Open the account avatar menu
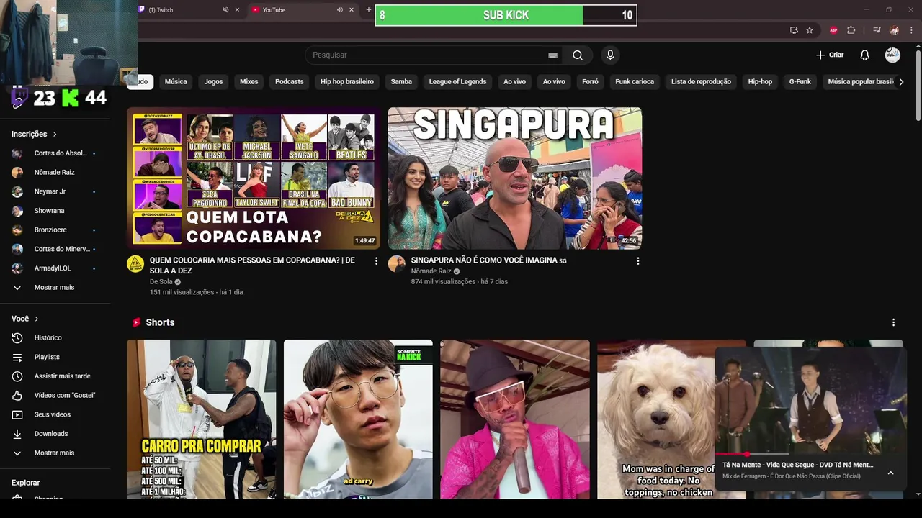922x518 pixels. (892, 55)
